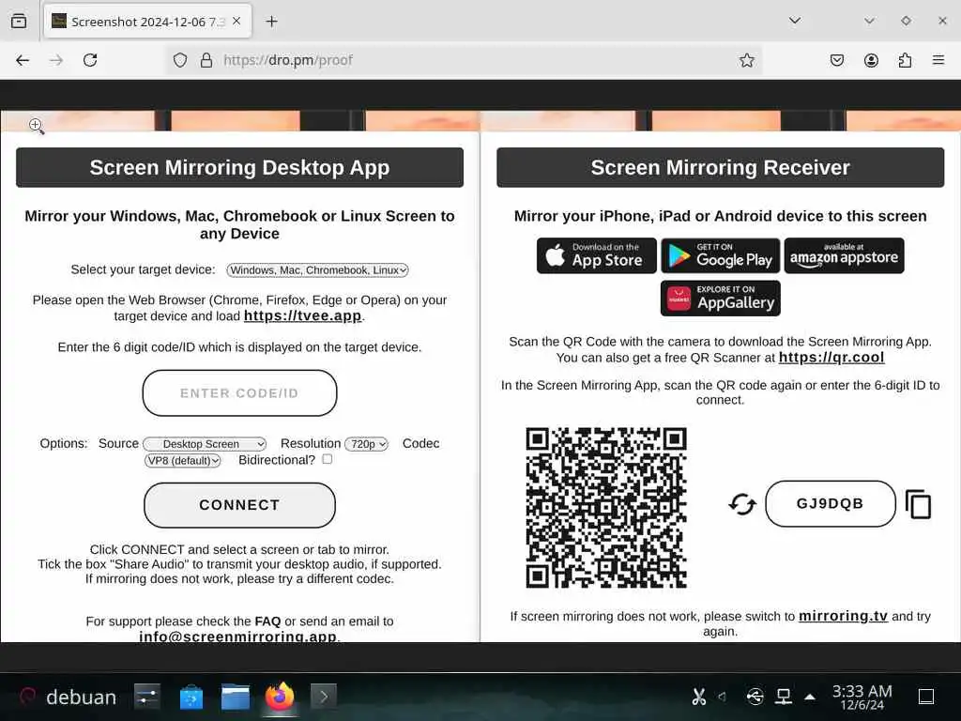Open the network connection tray icon
This screenshot has width=961, height=721.
point(783,697)
